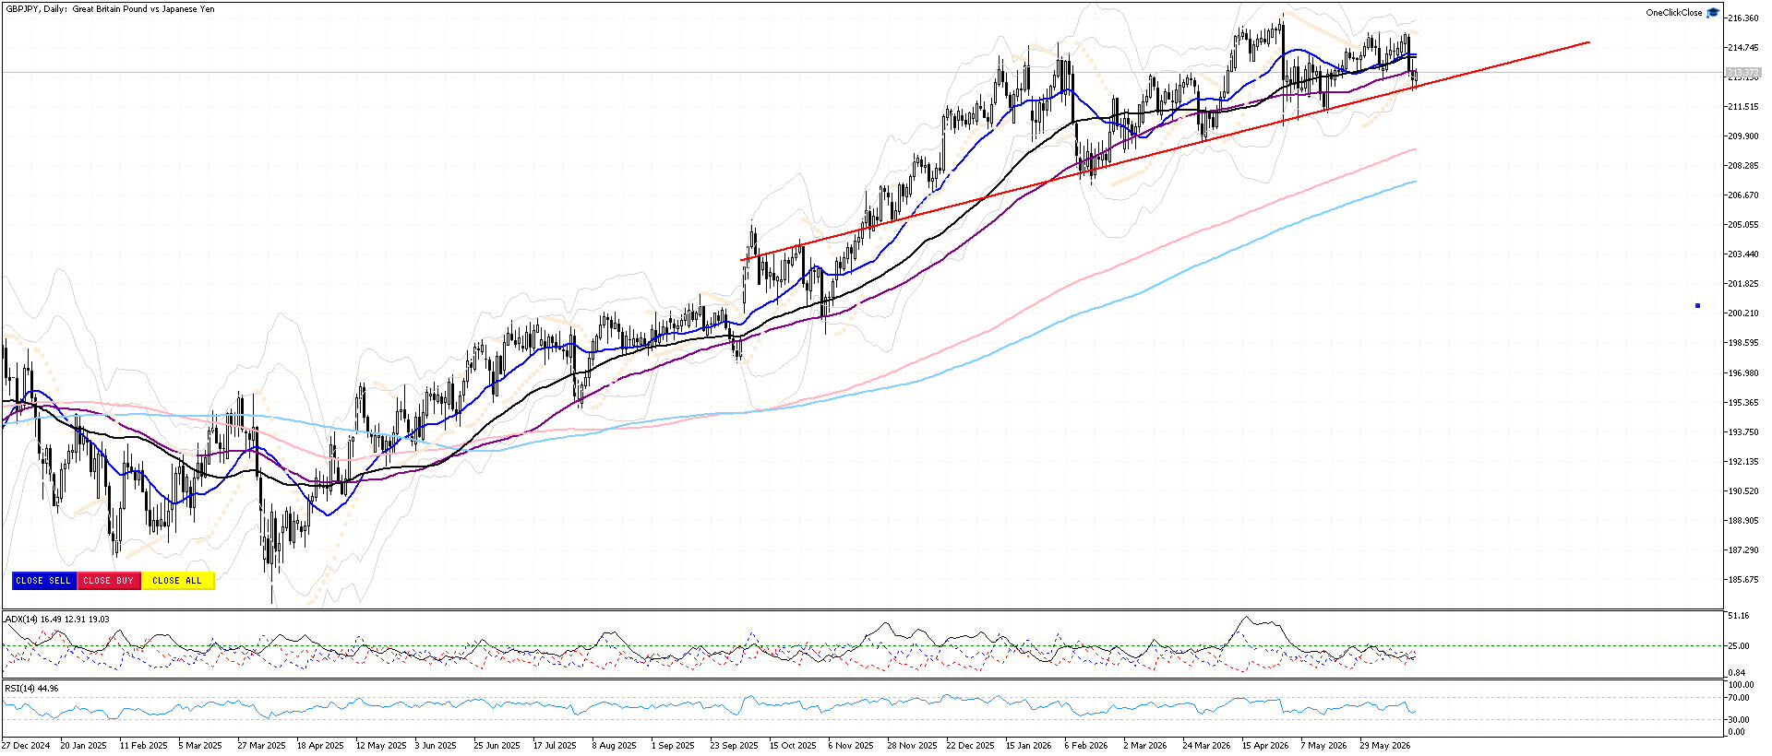Click the 11 Feb 2025 date label
1772x756 pixels.
click(x=144, y=746)
